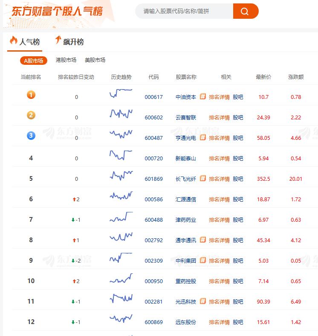Click the 涨跌额 column header
The width and height of the screenshot is (318, 336).
296,77
